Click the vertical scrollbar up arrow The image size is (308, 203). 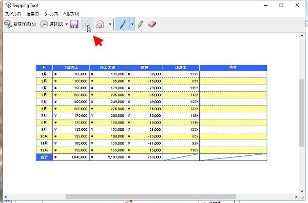302,36
